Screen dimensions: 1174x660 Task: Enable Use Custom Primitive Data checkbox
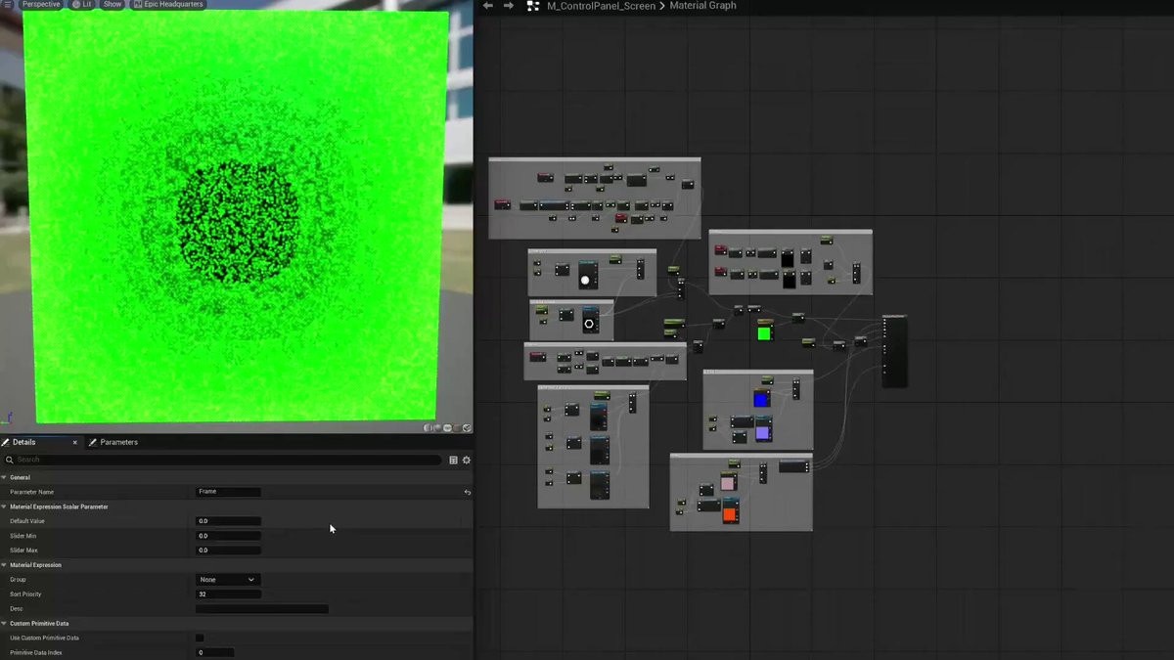click(x=200, y=638)
